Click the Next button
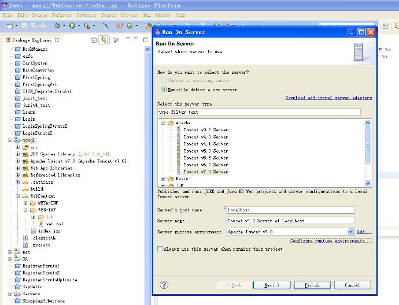399x305 pixels. pos(272,285)
